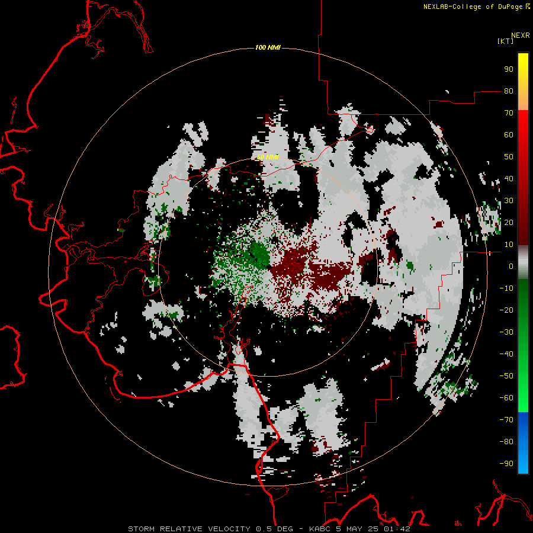Click the 50 NMI range ring label
This screenshot has width=533, height=533.
268,157
